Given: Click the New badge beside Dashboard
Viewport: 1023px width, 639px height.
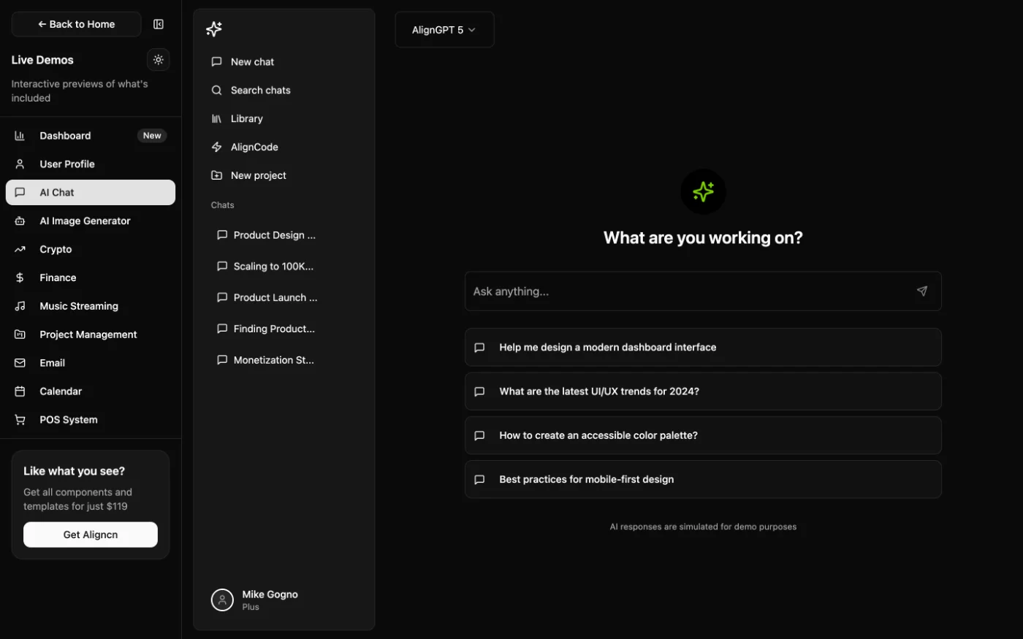Looking at the screenshot, I should (x=152, y=136).
